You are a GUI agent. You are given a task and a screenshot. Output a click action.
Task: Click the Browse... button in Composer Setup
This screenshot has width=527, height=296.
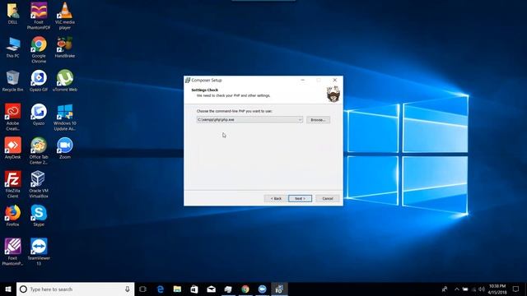click(318, 120)
